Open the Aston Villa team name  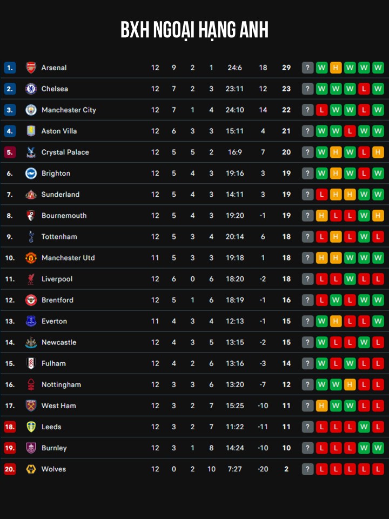(59, 131)
